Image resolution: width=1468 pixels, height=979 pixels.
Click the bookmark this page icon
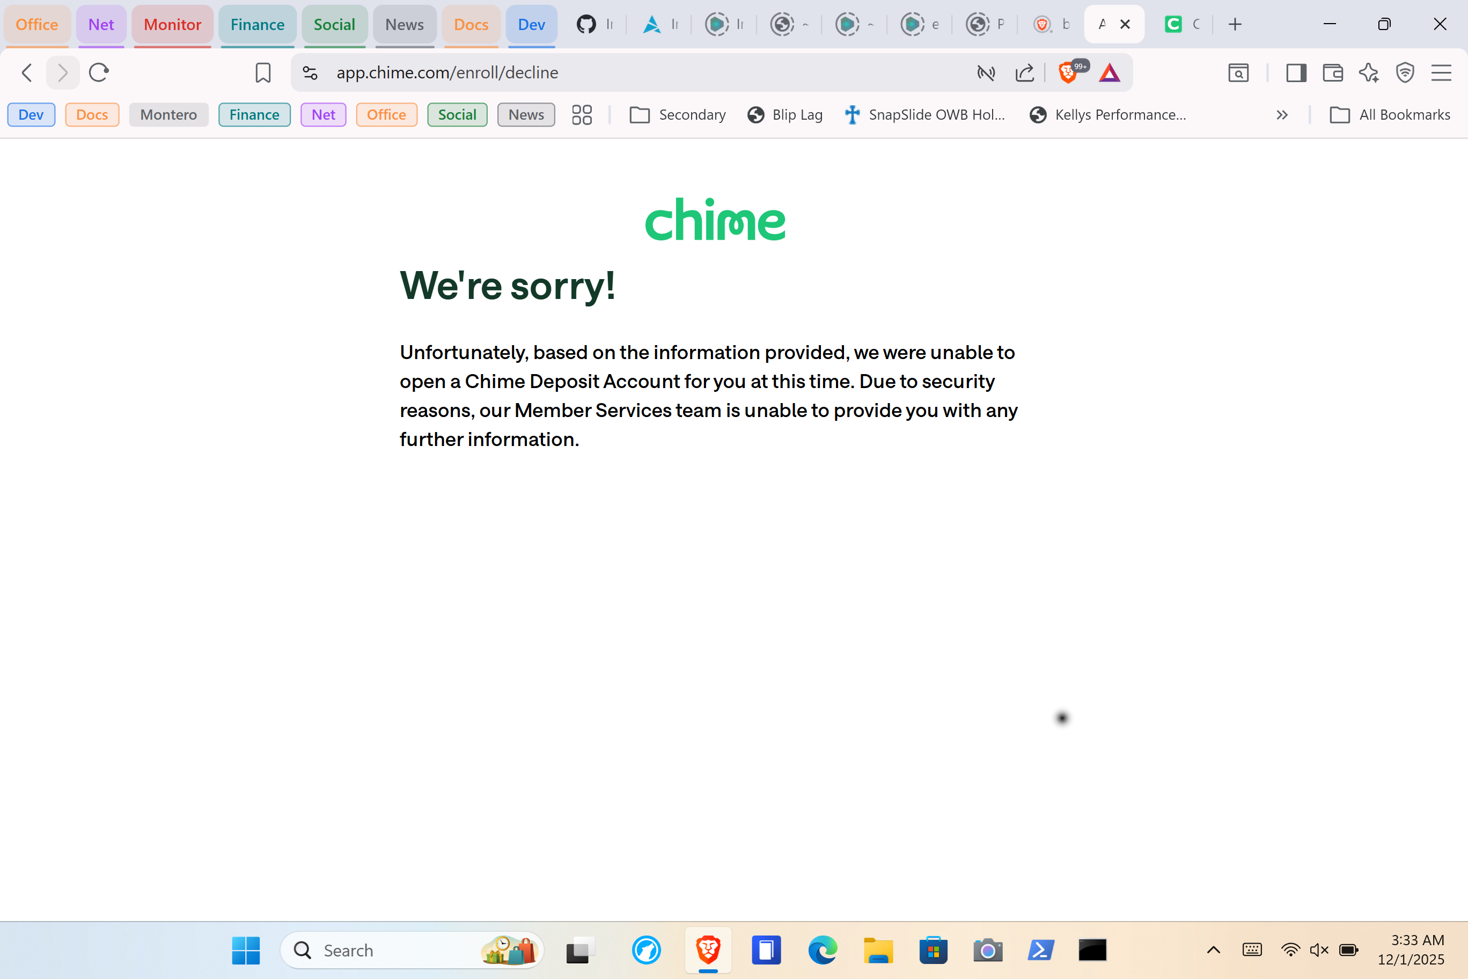pyautogui.click(x=263, y=73)
